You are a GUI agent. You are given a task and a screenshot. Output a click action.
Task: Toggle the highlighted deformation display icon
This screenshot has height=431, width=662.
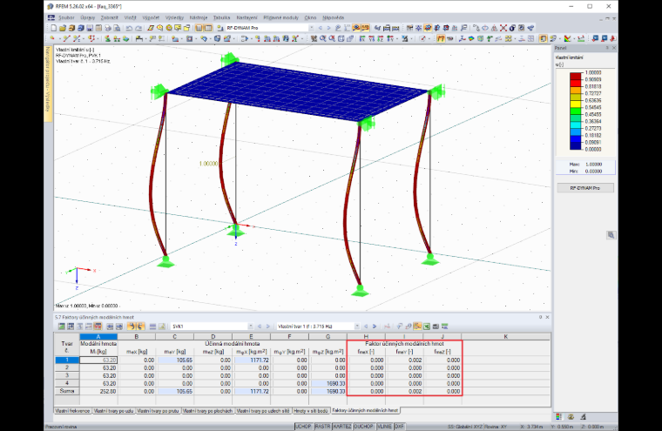(x=441, y=38)
